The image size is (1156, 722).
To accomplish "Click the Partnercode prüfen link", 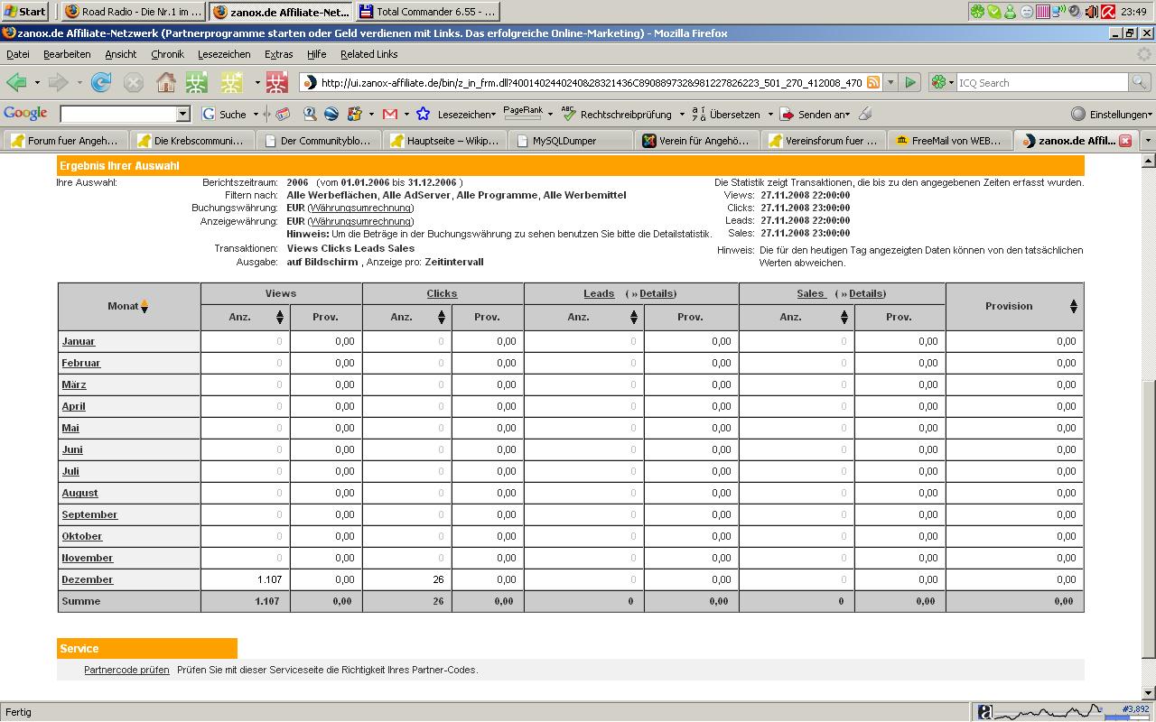I will point(126,670).
